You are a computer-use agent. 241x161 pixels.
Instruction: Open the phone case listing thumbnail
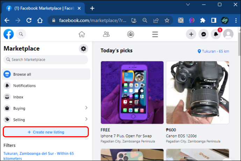click(x=132, y=155)
